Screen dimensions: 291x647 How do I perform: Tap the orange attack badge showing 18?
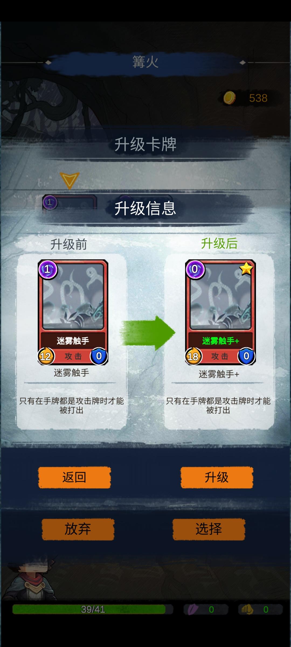tap(193, 356)
